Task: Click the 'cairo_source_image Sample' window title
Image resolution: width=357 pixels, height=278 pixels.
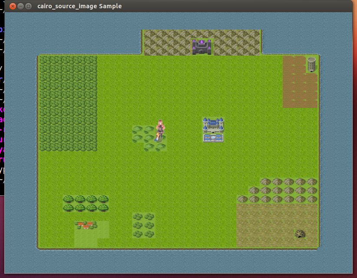Action: (79, 6)
